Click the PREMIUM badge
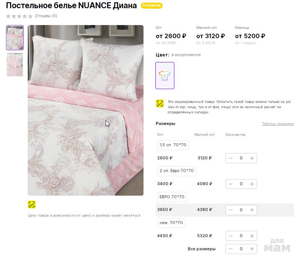Viewport: 296px width, 257px height. click(152, 6)
